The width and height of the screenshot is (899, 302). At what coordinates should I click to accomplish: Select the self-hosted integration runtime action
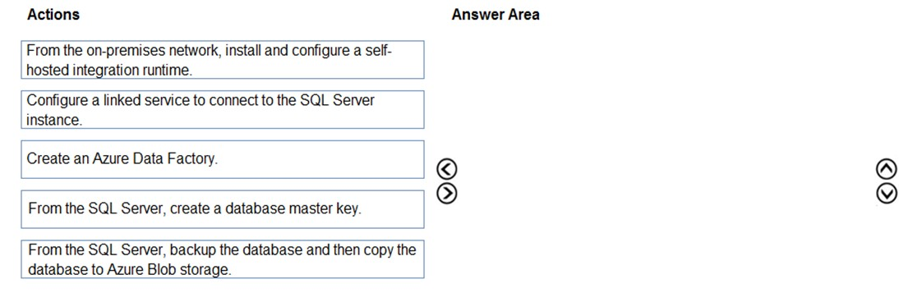point(223,60)
